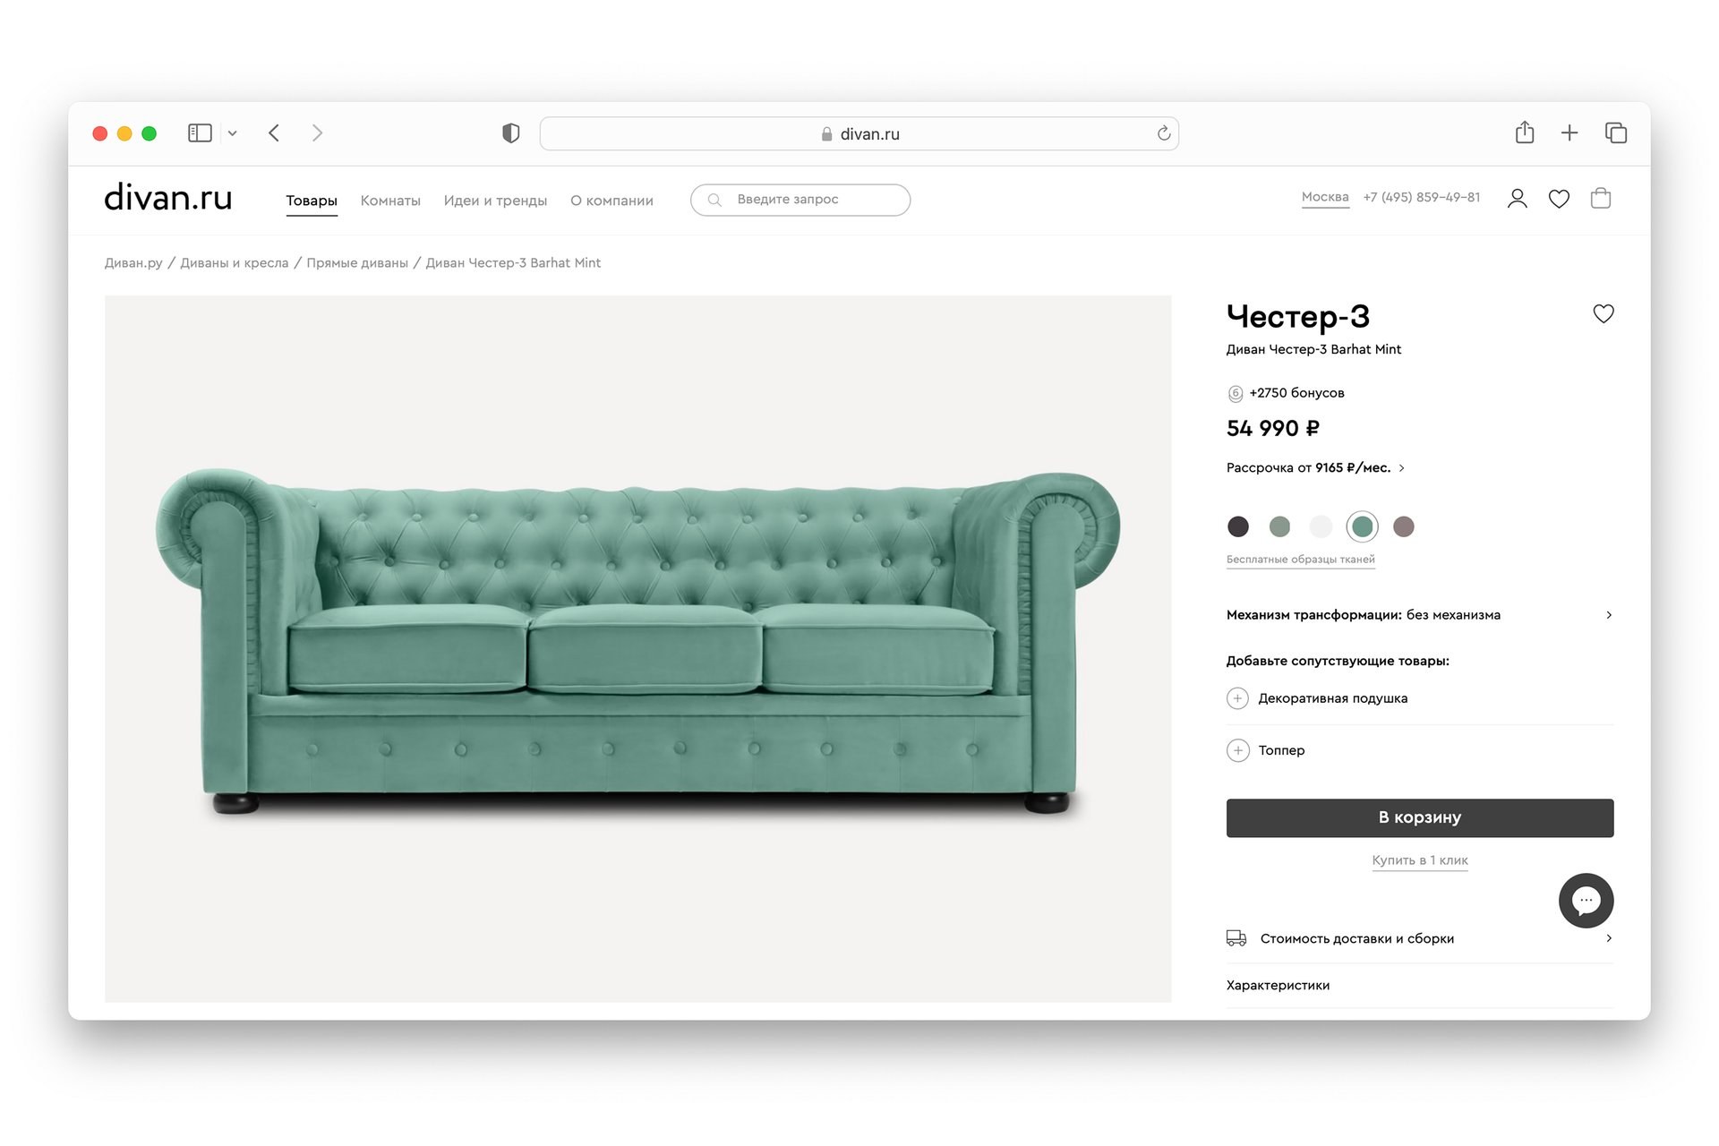Click the Введите запрос search field
This screenshot has height=1146, width=1719.
point(800,200)
